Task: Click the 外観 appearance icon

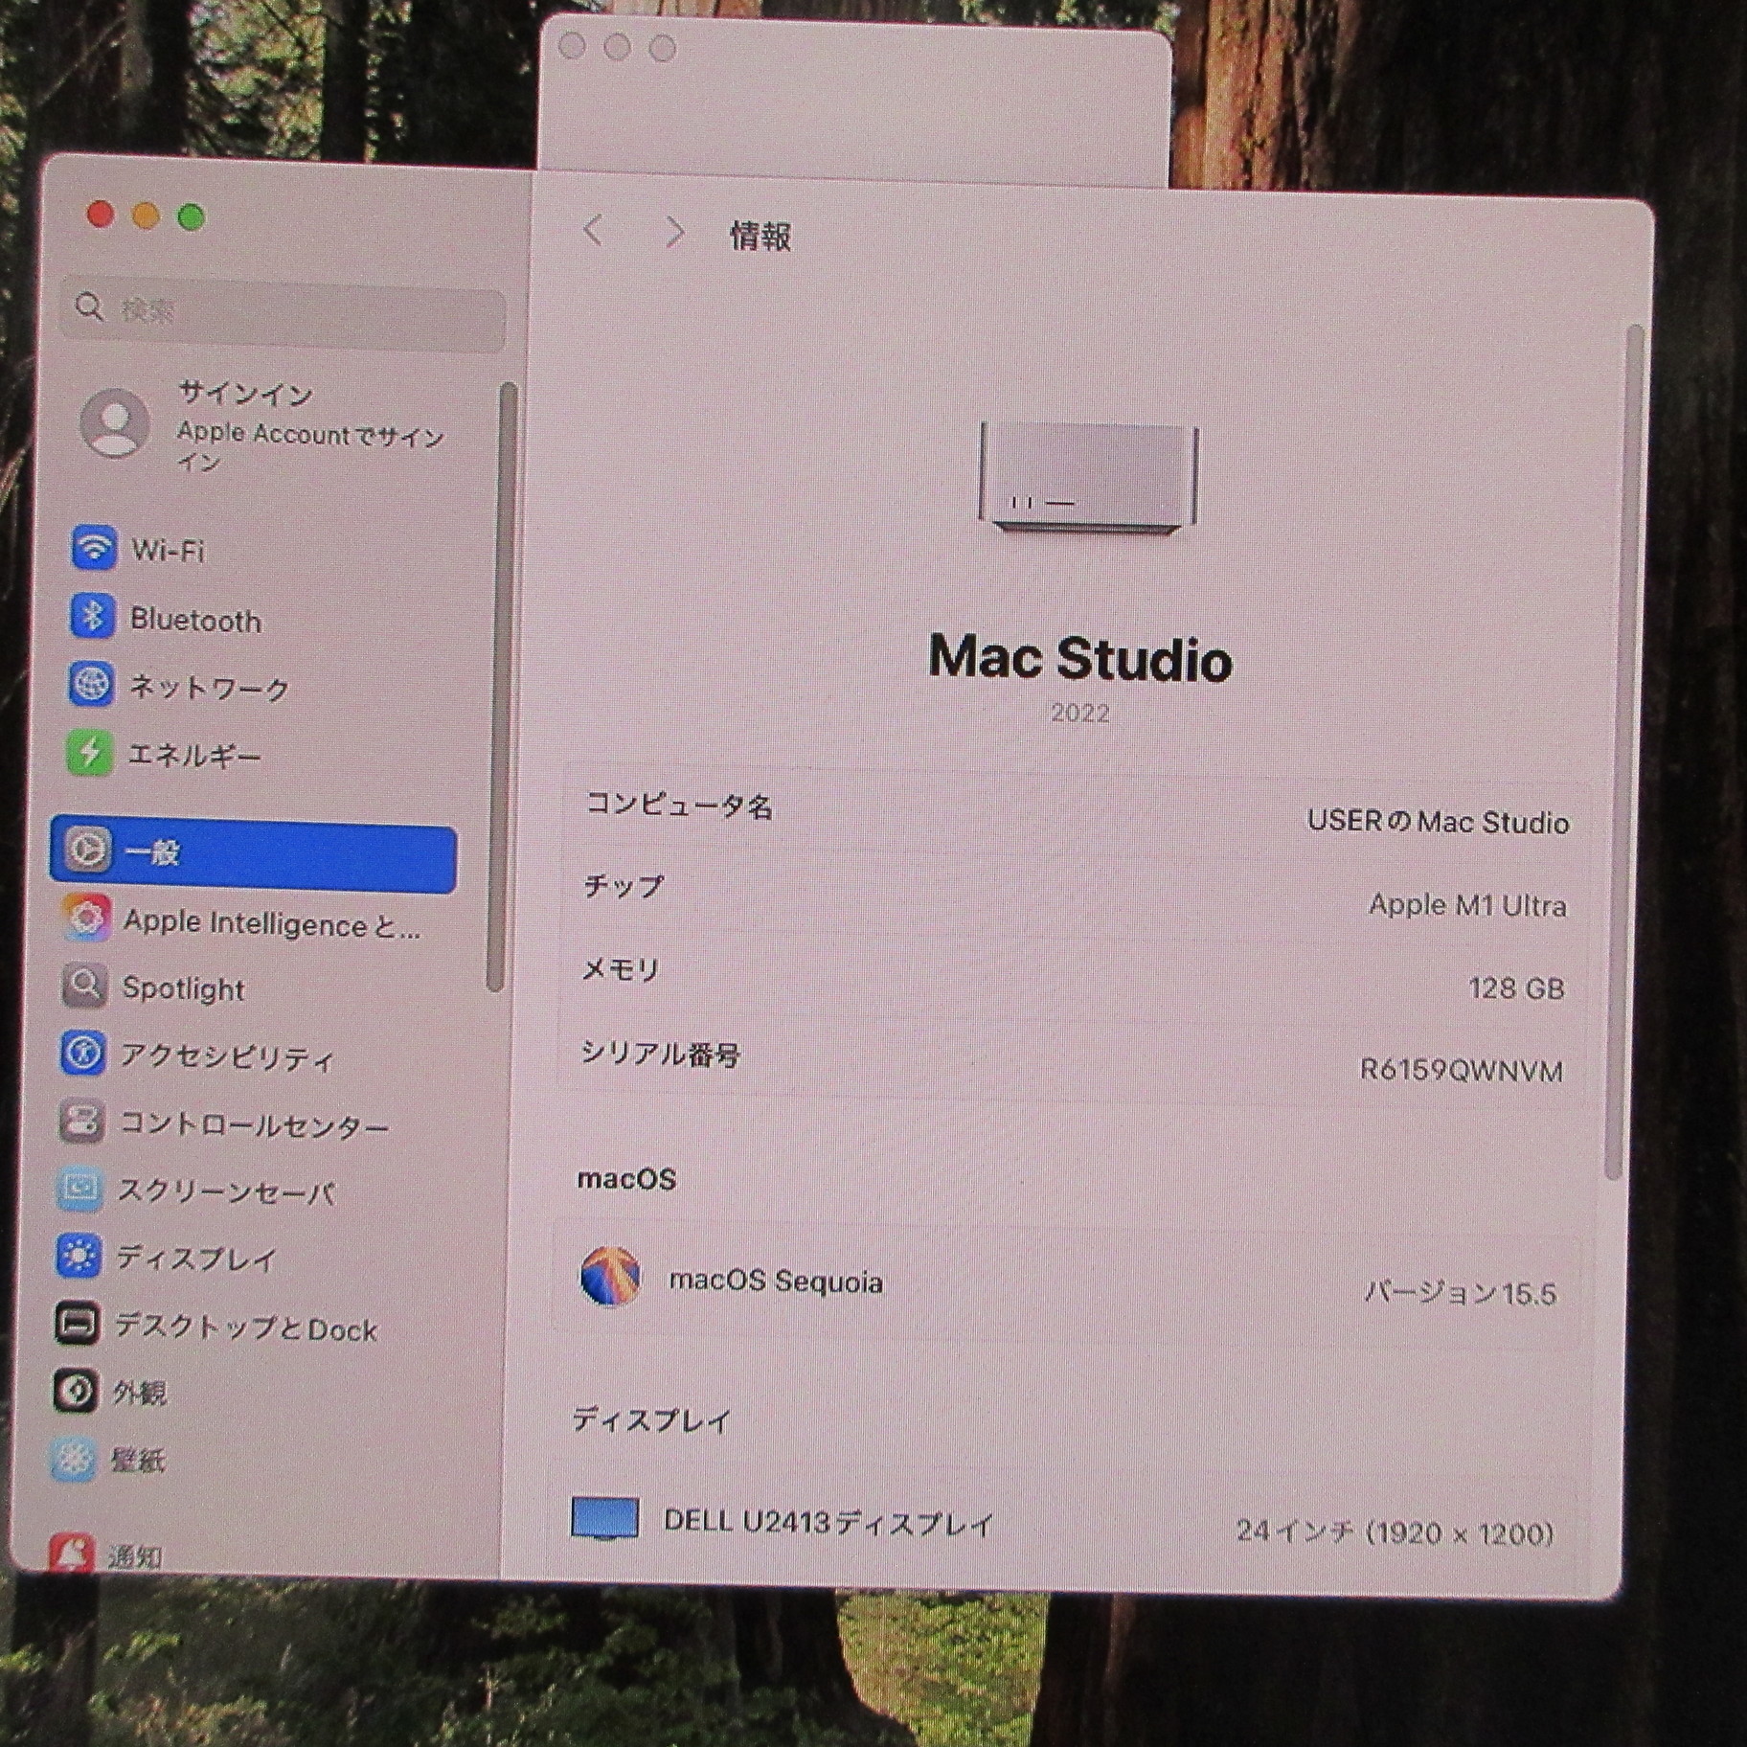Action: click(x=76, y=1391)
